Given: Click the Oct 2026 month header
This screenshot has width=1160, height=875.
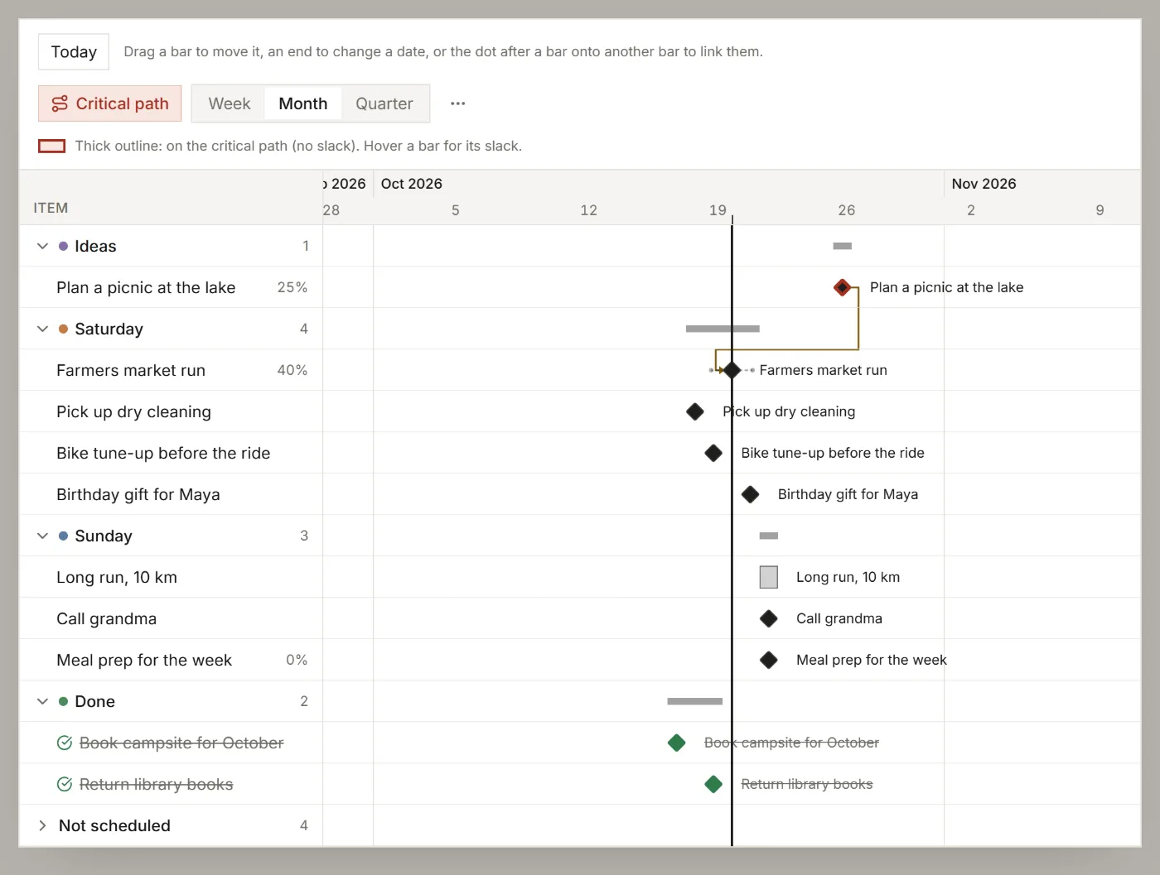Looking at the screenshot, I should [412, 184].
